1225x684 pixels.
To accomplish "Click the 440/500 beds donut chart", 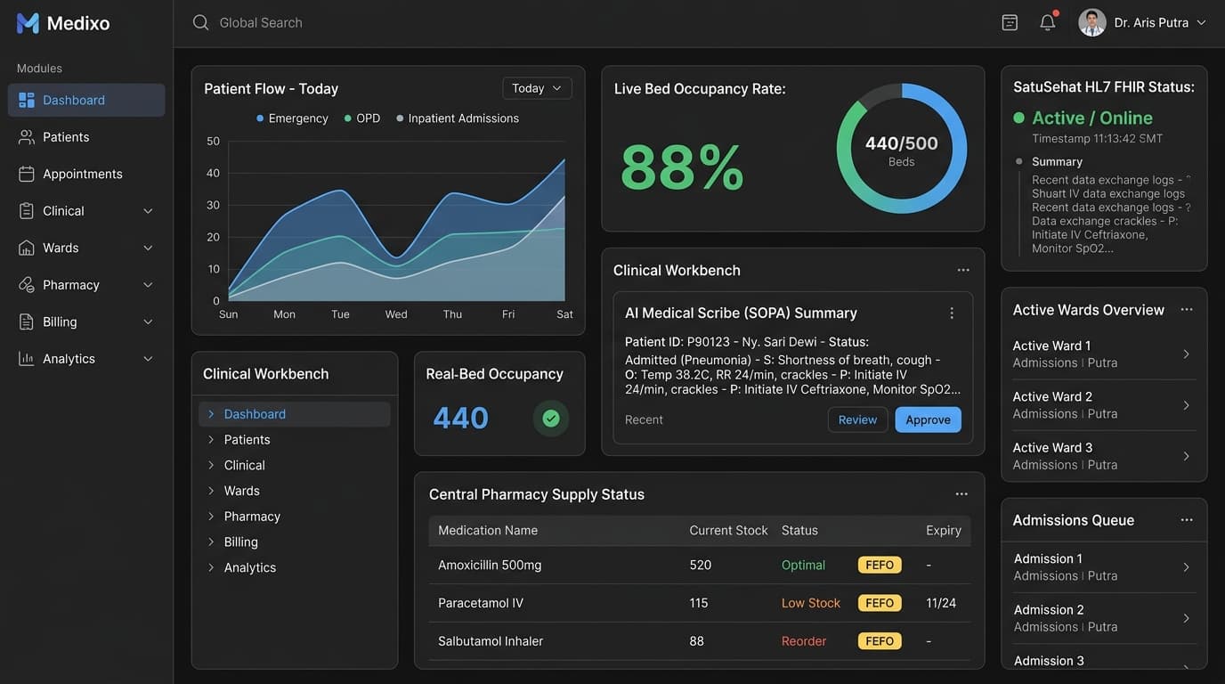I will (x=902, y=149).
